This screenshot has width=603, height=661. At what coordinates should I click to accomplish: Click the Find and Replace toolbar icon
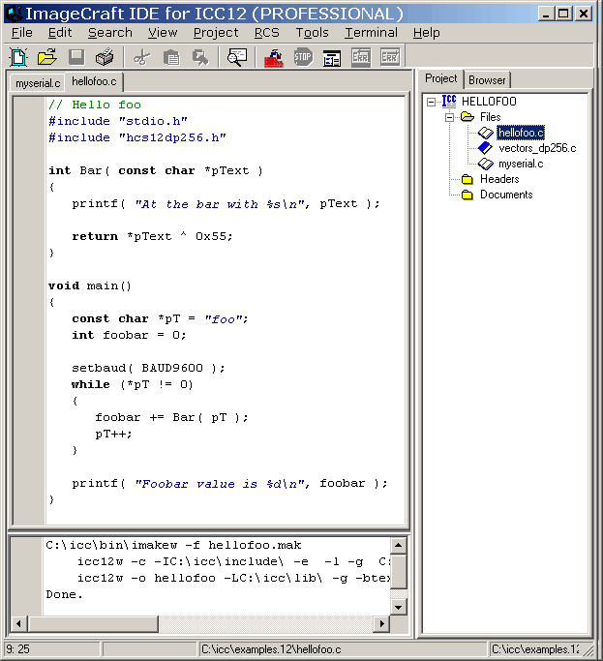[x=200, y=57]
